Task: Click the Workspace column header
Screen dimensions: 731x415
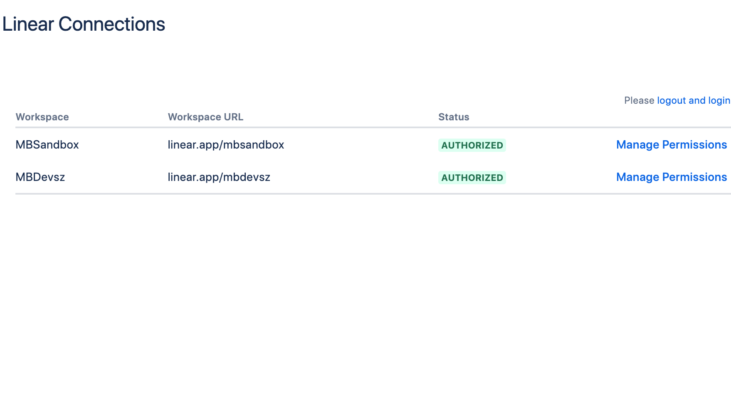Action: coord(42,117)
